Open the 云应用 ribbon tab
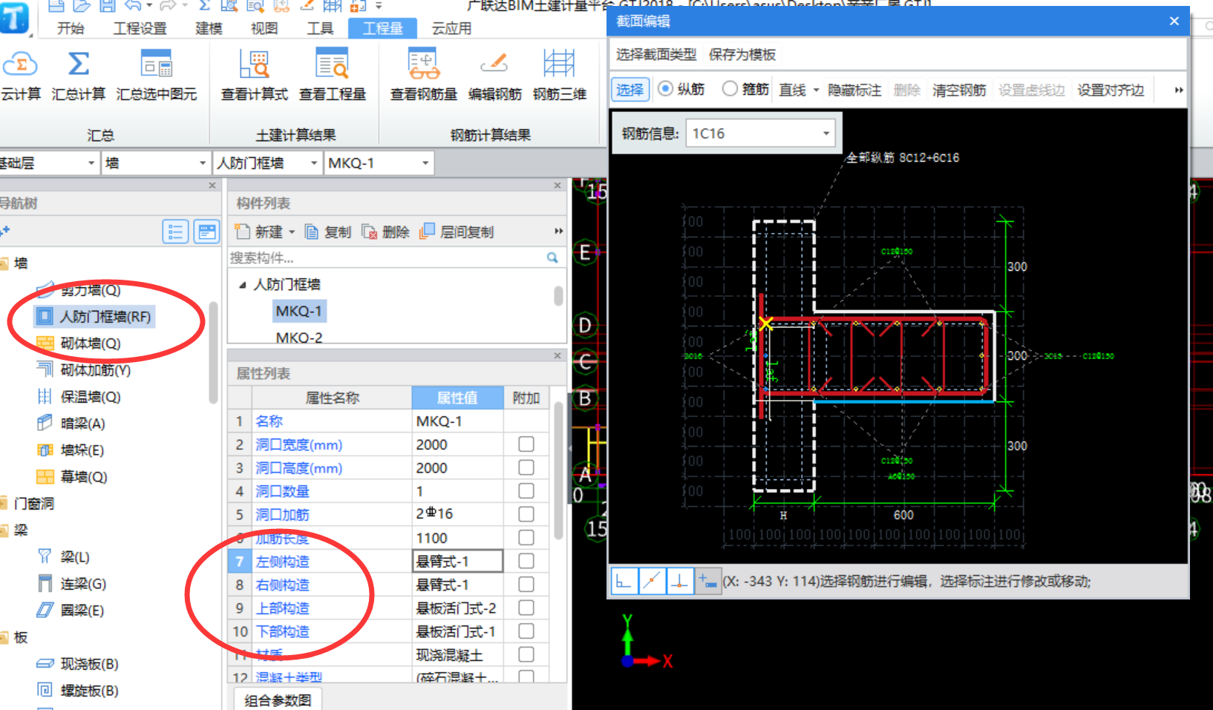1213x710 pixels. pos(451,28)
